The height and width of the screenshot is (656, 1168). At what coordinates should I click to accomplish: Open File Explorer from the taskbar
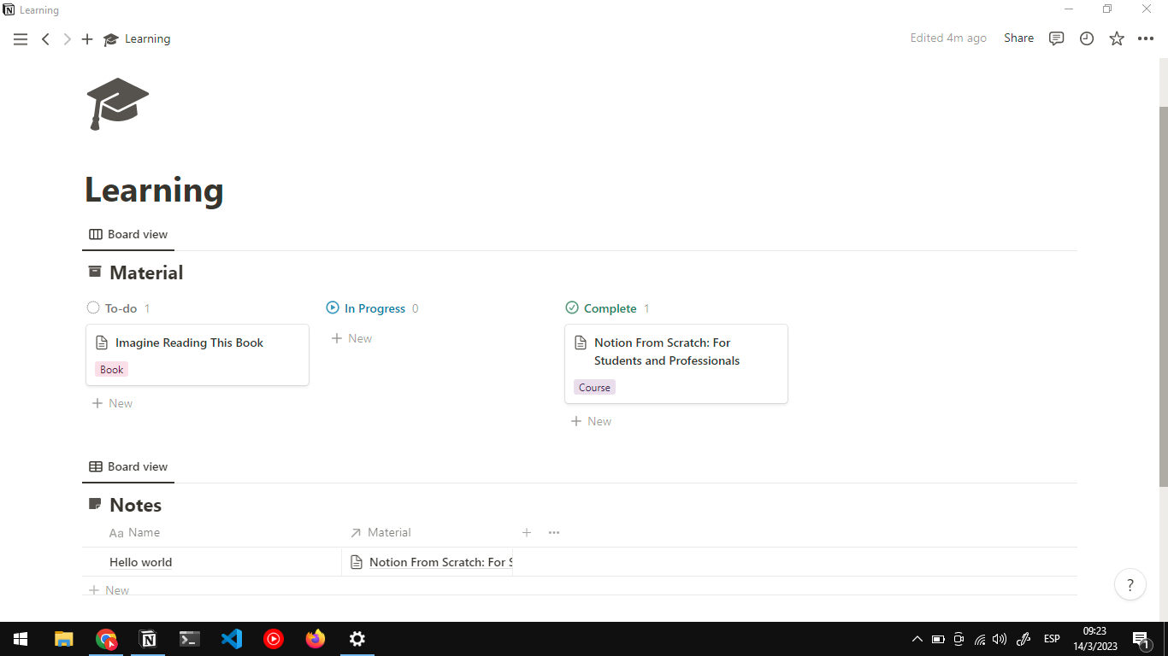64,639
